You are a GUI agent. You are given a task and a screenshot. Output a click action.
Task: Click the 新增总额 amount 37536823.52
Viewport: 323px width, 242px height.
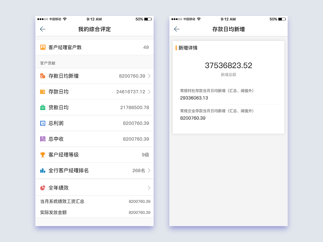[x=228, y=65]
